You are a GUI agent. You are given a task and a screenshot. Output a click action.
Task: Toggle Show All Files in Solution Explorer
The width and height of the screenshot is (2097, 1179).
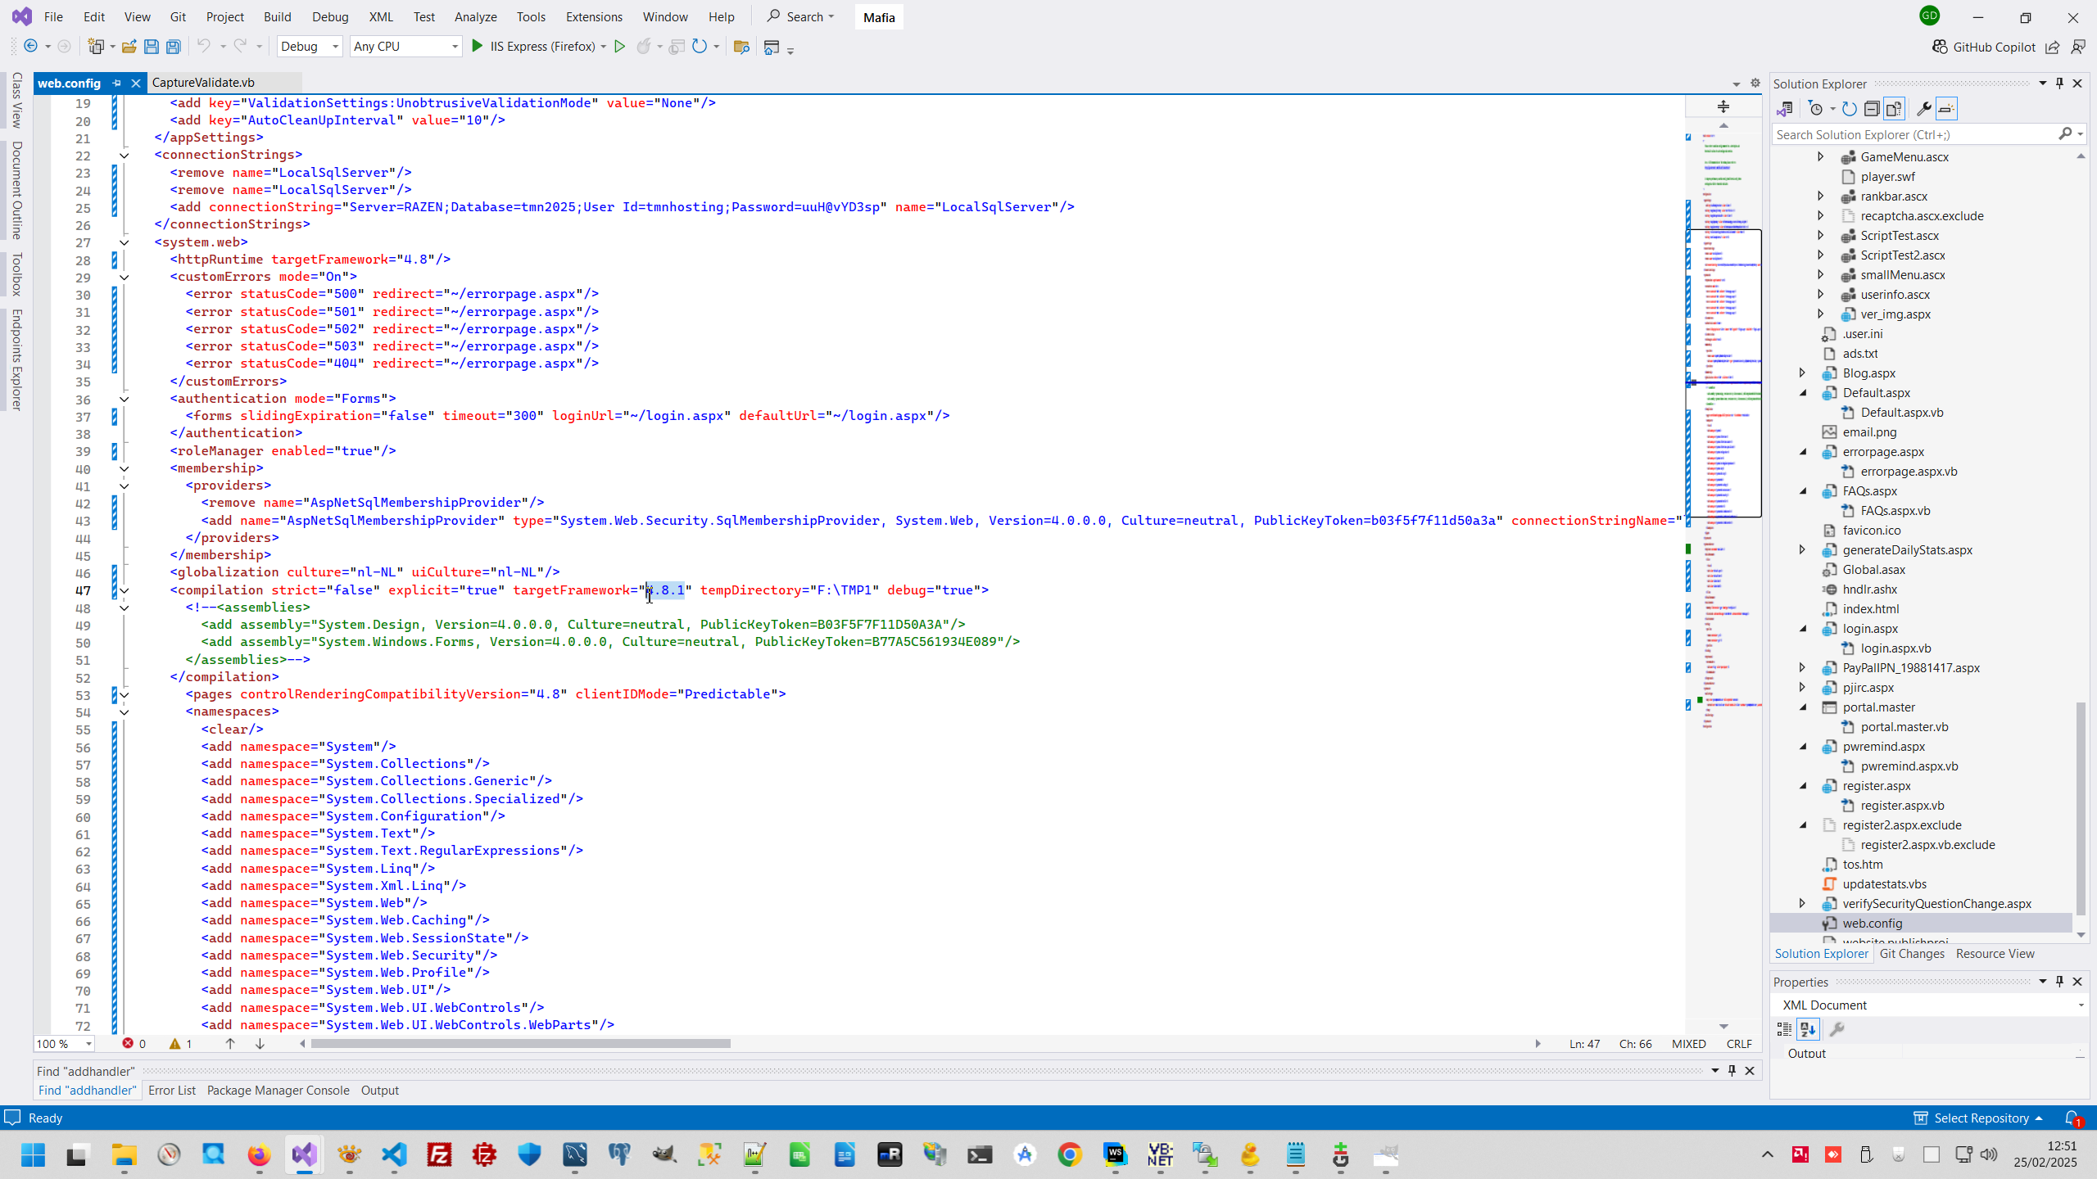(x=1894, y=109)
